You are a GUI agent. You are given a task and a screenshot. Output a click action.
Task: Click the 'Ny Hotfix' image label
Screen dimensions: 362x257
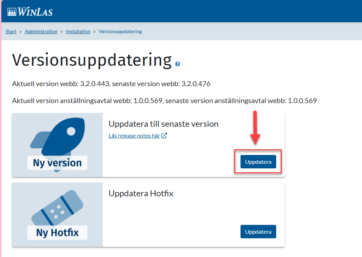pyautogui.click(x=57, y=233)
